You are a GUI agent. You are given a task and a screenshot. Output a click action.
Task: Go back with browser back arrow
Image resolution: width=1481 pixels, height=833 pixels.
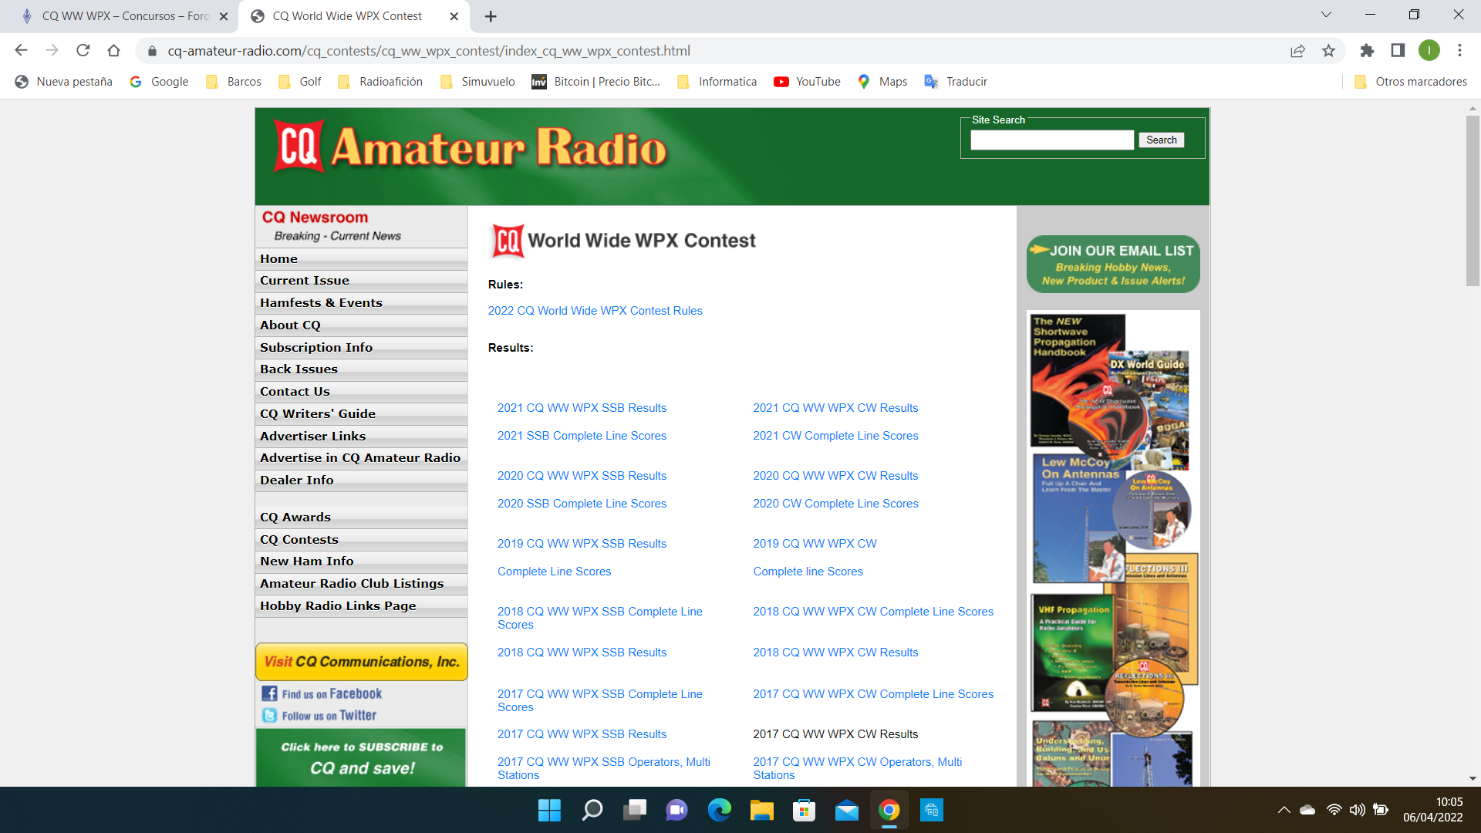coord(21,50)
